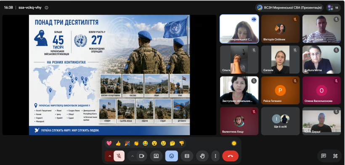This screenshot has height=165, width=345.
Task: Open the activities tools icon
Action: point(335,156)
